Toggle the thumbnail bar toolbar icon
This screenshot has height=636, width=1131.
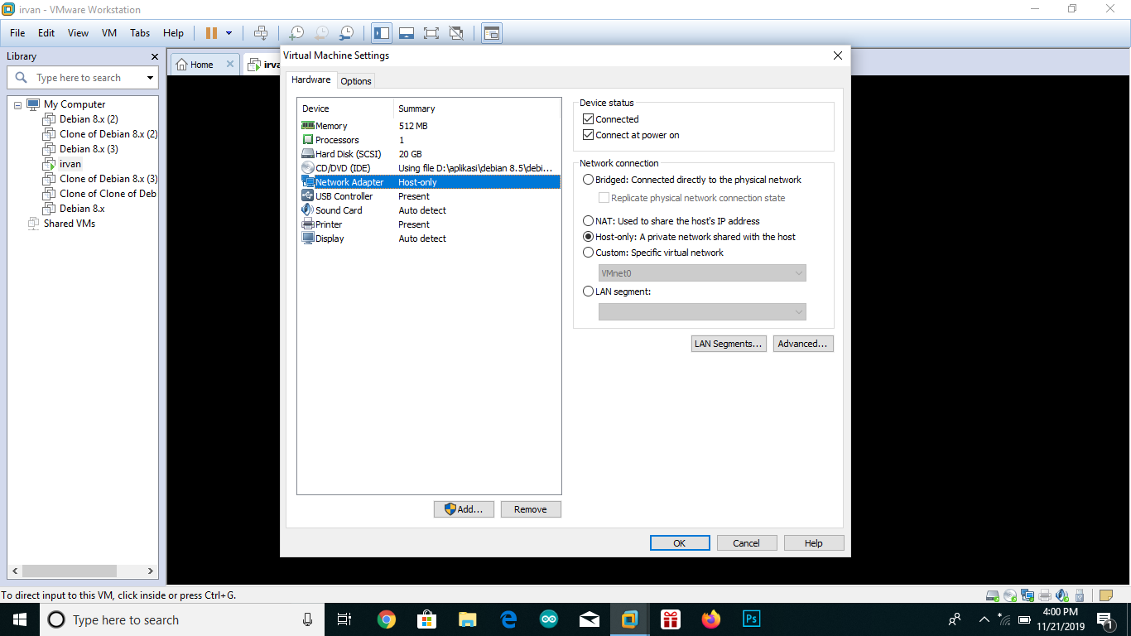pos(407,33)
